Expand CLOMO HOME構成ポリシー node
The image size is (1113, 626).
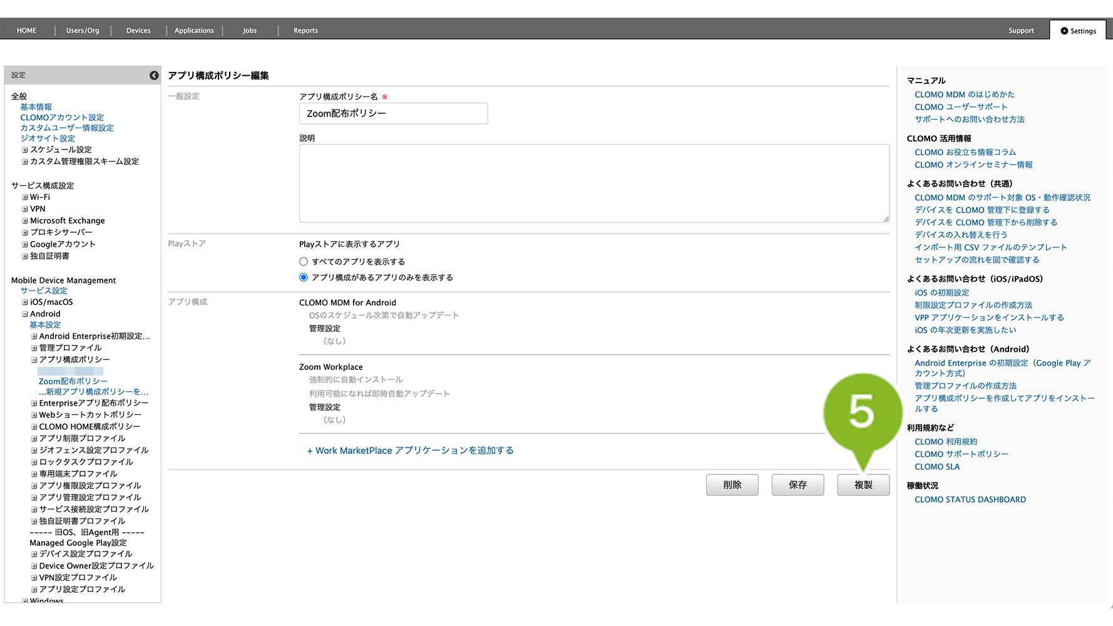tap(34, 427)
